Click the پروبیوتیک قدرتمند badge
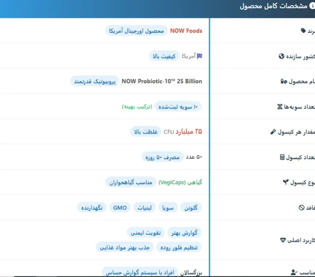The height and width of the screenshot is (277, 315). (95, 81)
